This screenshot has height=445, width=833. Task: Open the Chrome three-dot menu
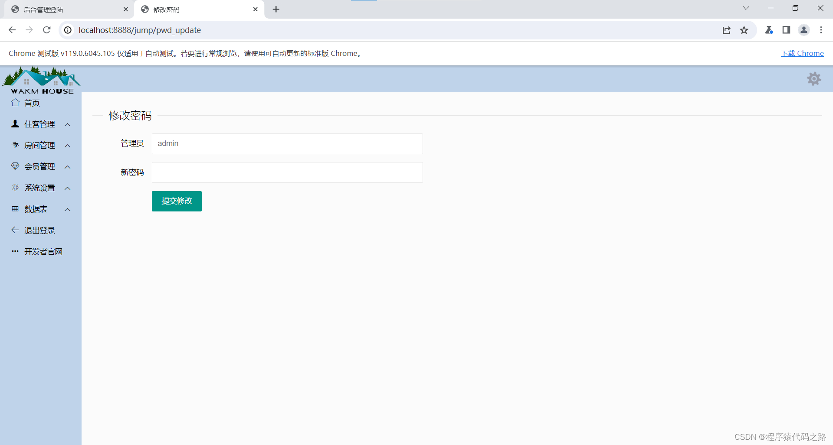(x=821, y=30)
